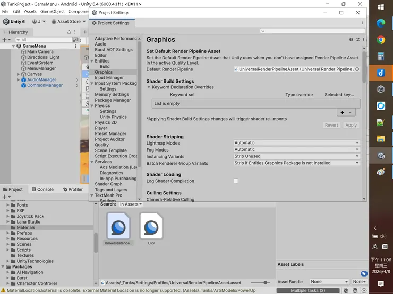393x294 pixels.
Task: Open the Lightmap Modes dropdown
Action: (297, 142)
